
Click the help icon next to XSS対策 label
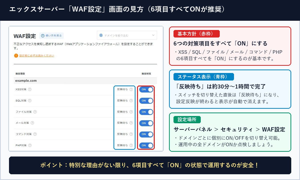[x=30, y=89]
